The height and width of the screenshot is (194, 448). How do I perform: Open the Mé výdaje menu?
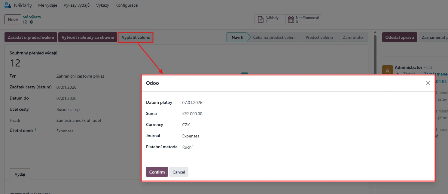pos(48,5)
